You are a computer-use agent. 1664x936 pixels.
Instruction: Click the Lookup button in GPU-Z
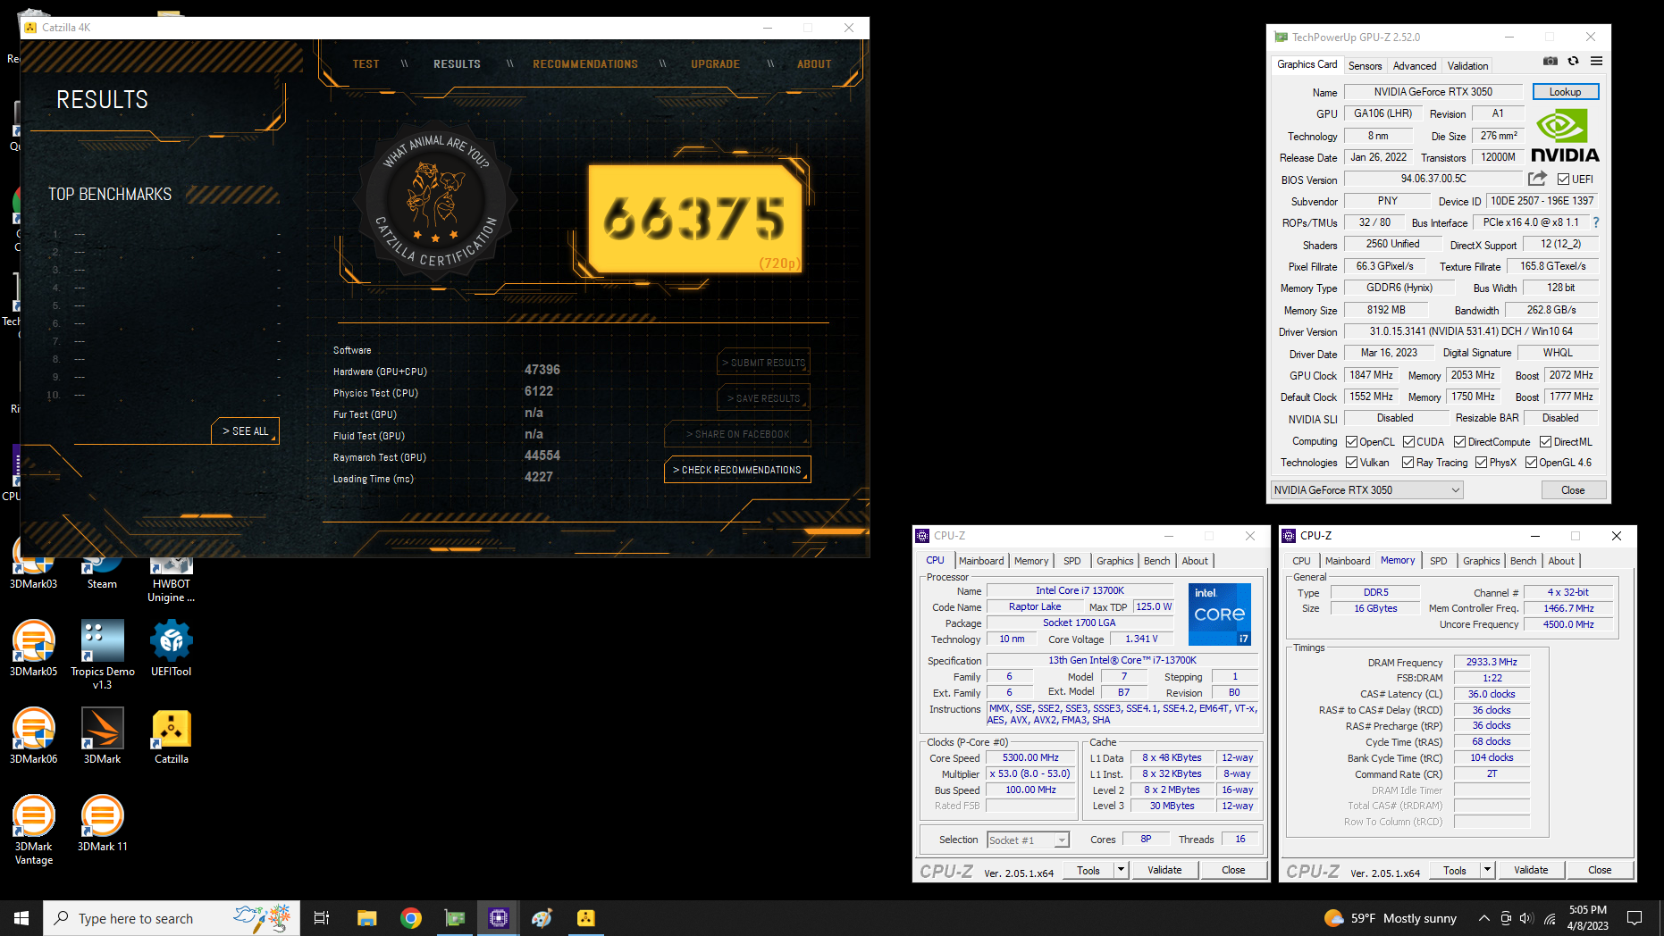pyautogui.click(x=1565, y=92)
